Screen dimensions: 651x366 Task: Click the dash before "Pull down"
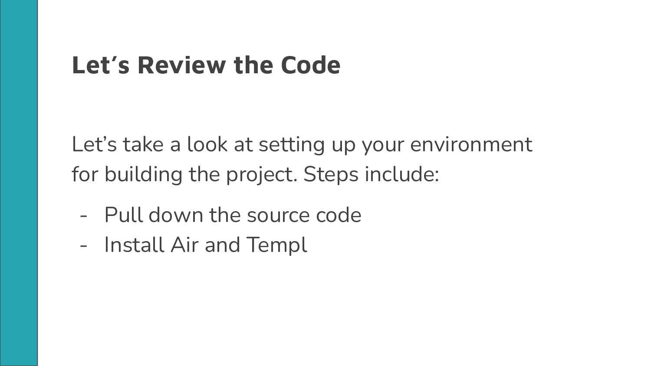(x=84, y=216)
